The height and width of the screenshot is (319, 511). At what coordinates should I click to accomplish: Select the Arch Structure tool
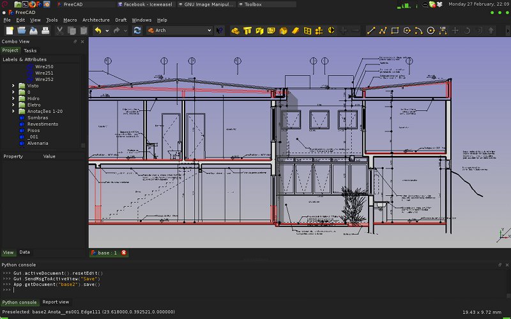247,31
